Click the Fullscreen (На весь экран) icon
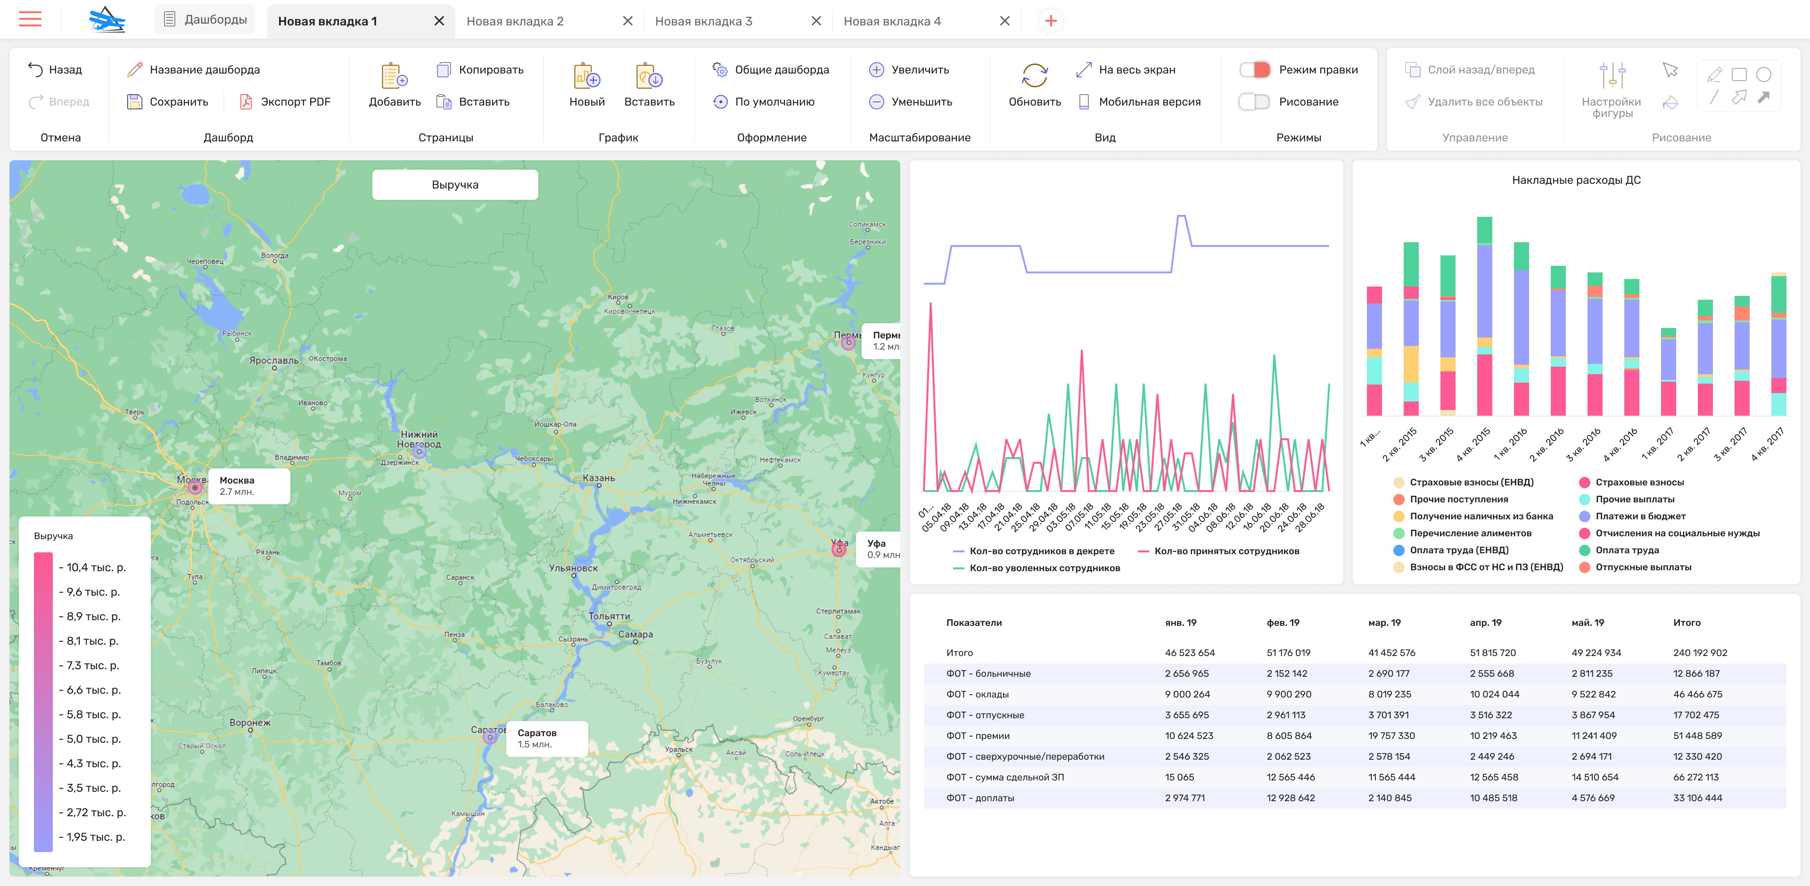The image size is (1810, 886). pyautogui.click(x=1084, y=70)
